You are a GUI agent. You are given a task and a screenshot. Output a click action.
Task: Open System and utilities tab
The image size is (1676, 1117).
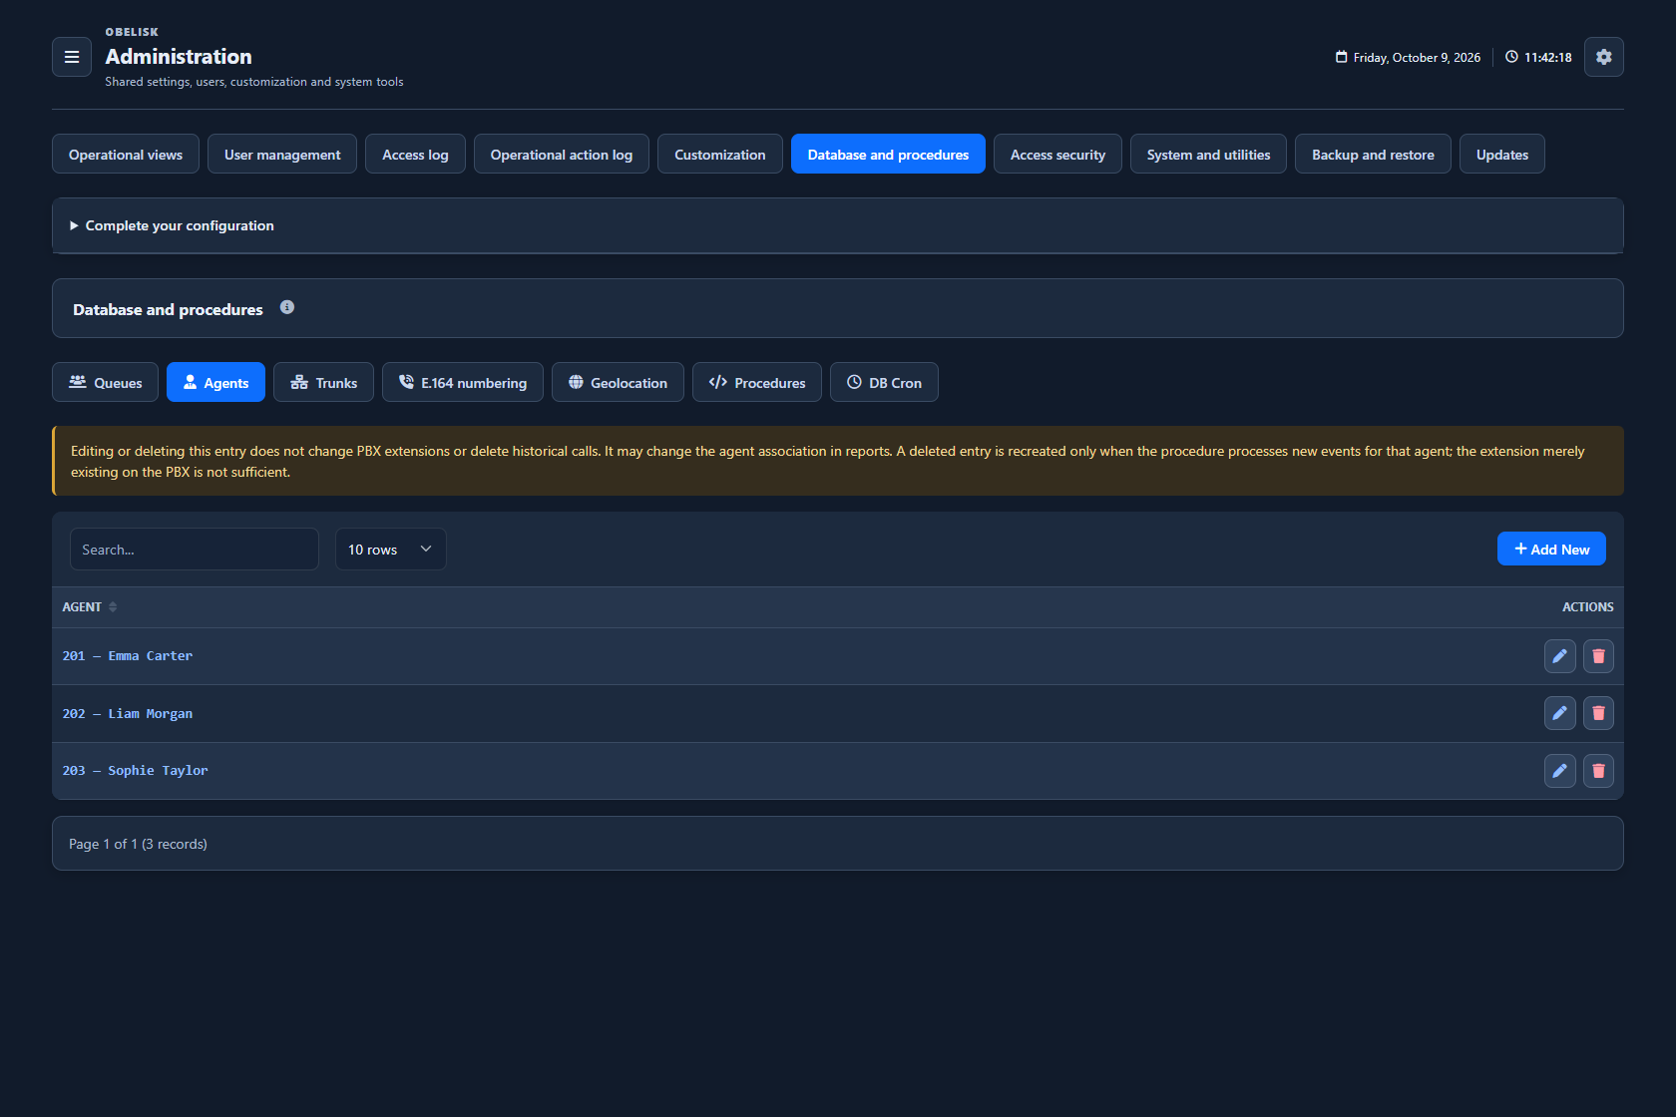1208,154
